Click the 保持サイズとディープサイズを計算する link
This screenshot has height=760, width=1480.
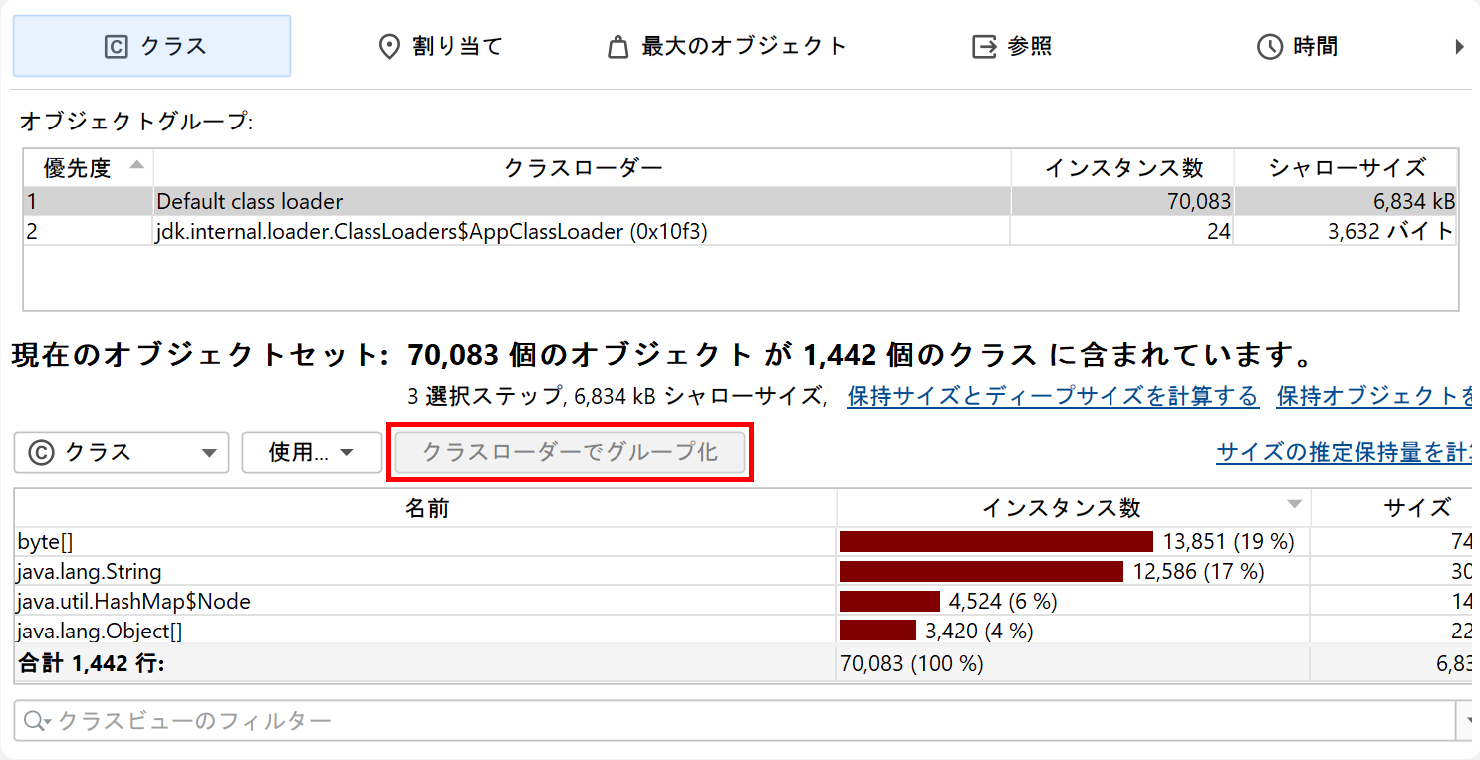(1053, 396)
